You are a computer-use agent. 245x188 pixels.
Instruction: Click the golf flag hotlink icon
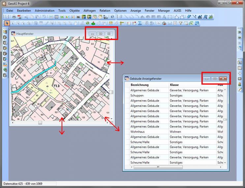click(93, 23)
